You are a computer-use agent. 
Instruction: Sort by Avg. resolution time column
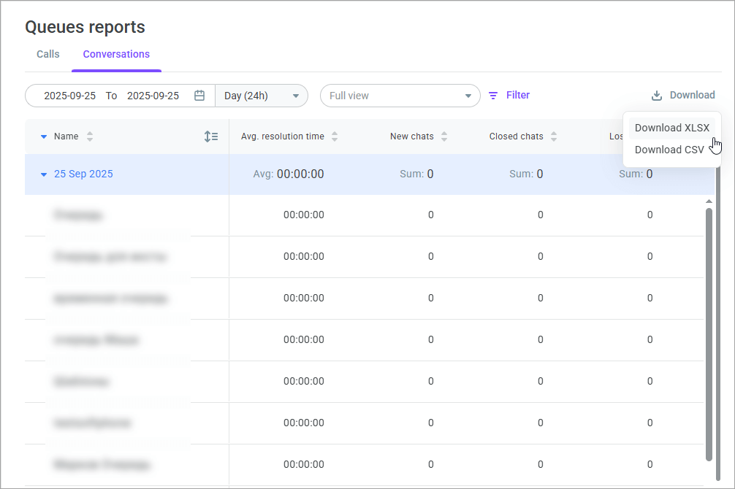coord(335,136)
